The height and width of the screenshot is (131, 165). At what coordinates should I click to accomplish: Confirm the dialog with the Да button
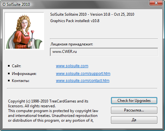(134, 120)
